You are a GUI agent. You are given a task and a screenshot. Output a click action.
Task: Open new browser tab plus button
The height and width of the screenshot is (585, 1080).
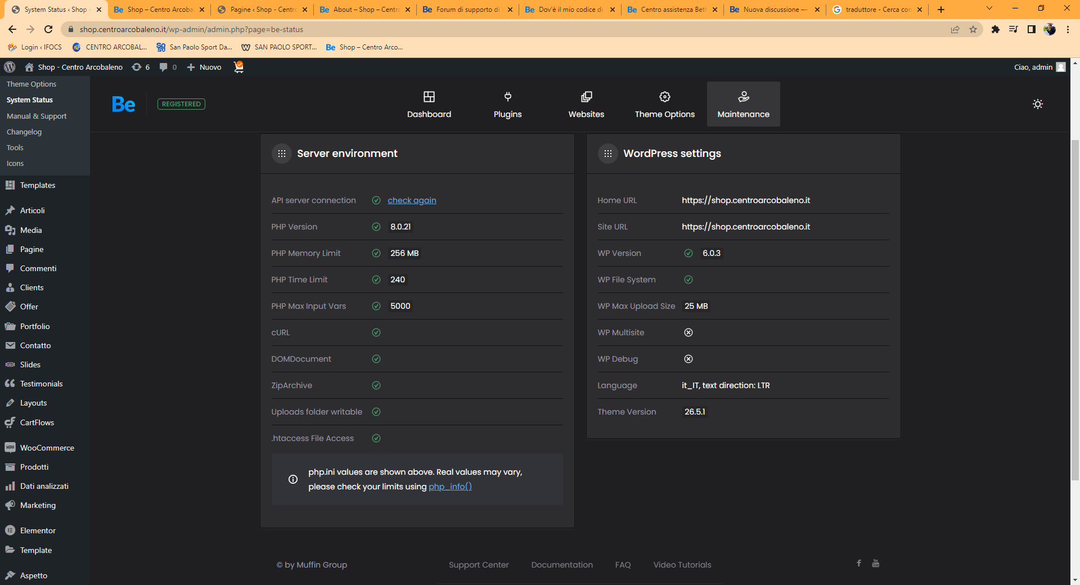940,10
